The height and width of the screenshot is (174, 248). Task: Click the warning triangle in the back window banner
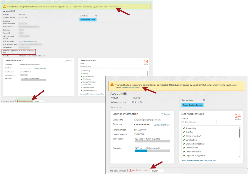(4, 7)
